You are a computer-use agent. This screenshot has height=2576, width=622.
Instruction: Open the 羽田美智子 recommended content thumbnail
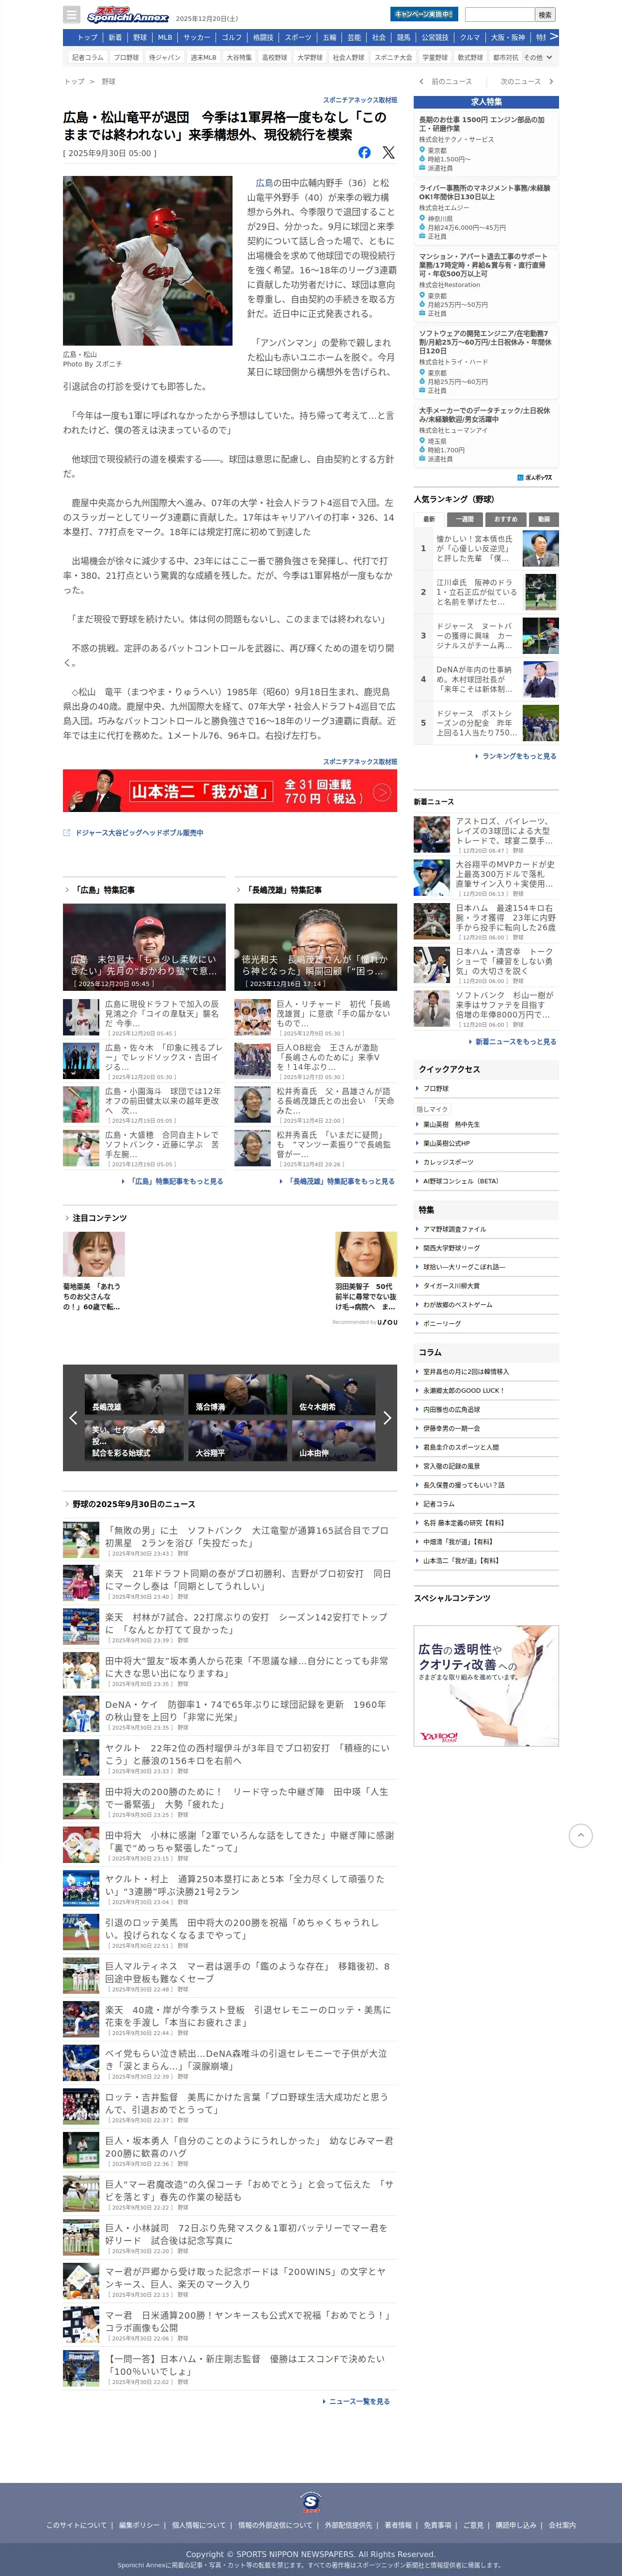point(366,1254)
